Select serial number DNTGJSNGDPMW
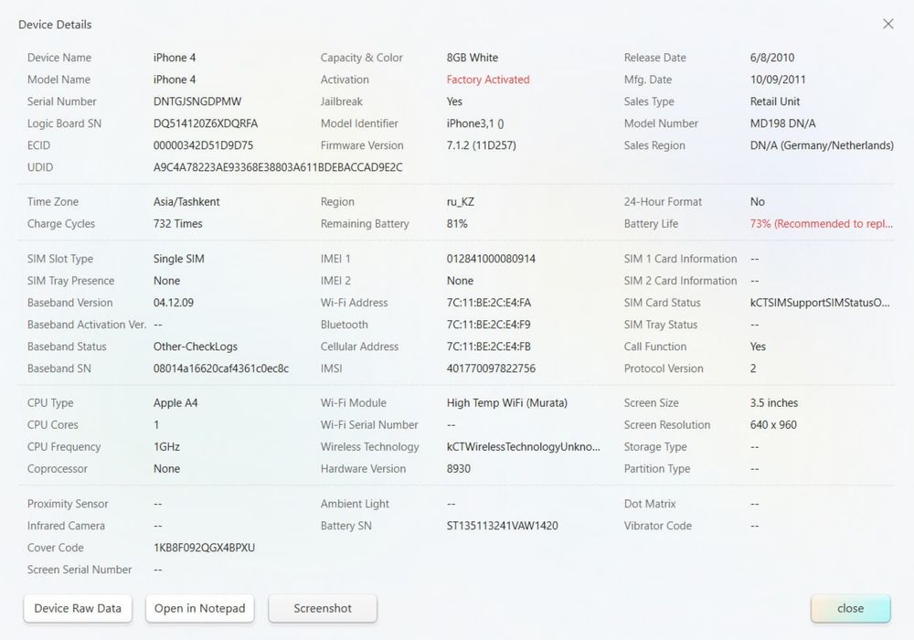 point(197,101)
